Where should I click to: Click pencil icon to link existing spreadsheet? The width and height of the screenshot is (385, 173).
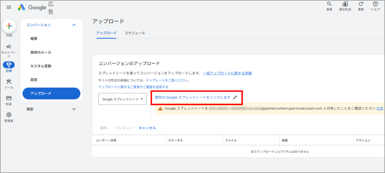(x=235, y=98)
